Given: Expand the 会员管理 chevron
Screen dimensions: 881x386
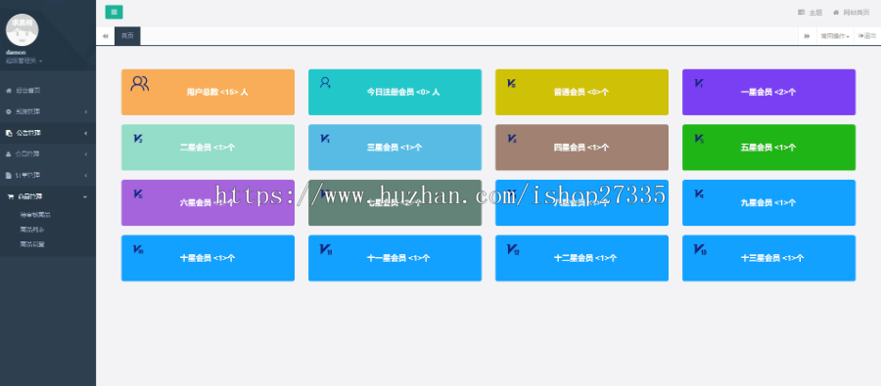Looking at the screenshot, I should (86, 153).
